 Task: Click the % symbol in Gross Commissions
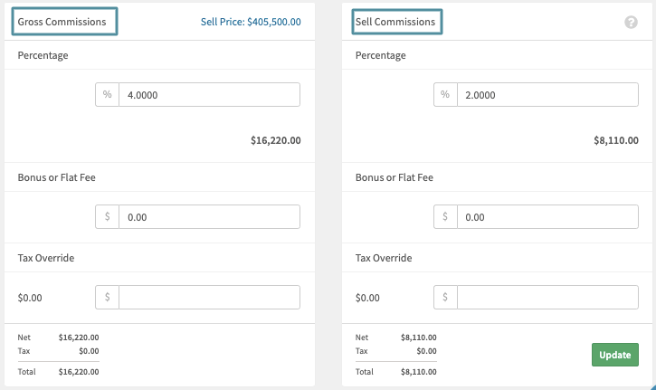tap(107, 95)
